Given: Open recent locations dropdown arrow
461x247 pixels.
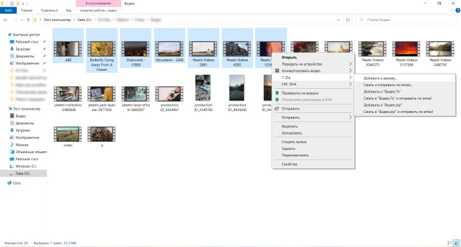Looking at the screenshot, I should pyautogui.click(x=22, y=20).
